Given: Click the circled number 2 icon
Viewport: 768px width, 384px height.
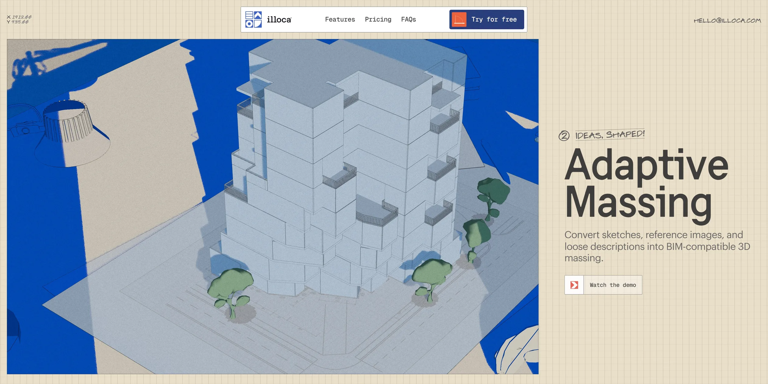Looking at the screenshot, I should [x=564, y=136].
